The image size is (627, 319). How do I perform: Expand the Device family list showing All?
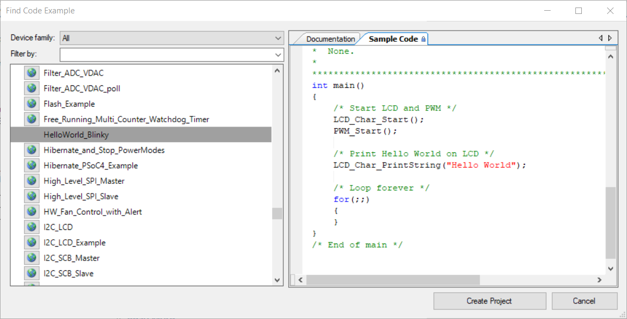tap(278, 38)
